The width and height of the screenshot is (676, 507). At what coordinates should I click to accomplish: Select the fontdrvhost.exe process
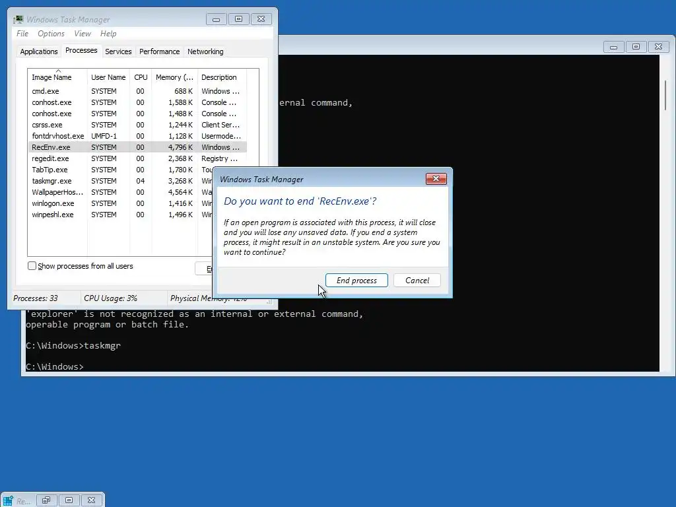pos(137,136)
